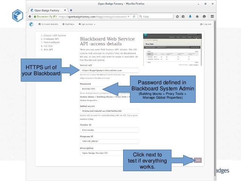Click the new tab plus button

71,10
